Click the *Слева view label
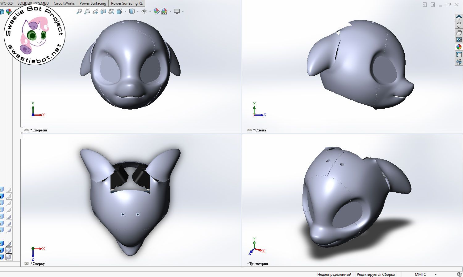Screen dimensions: 463x277 260,130
